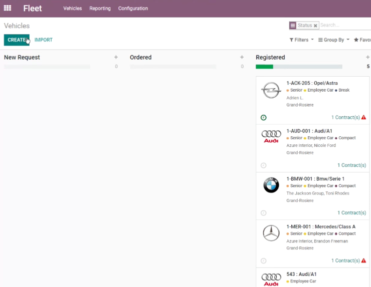Click the CREATE button
This screenshot has width=371, height=287.
tap(17, 40)
